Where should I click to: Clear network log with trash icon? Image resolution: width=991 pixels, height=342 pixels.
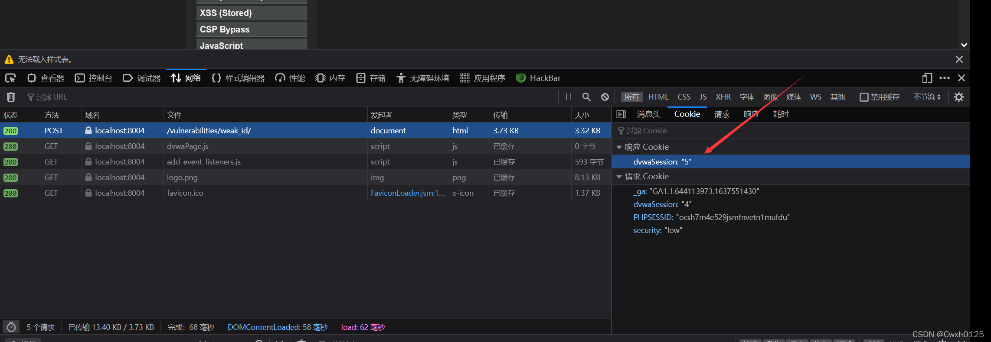coord(11,97)
